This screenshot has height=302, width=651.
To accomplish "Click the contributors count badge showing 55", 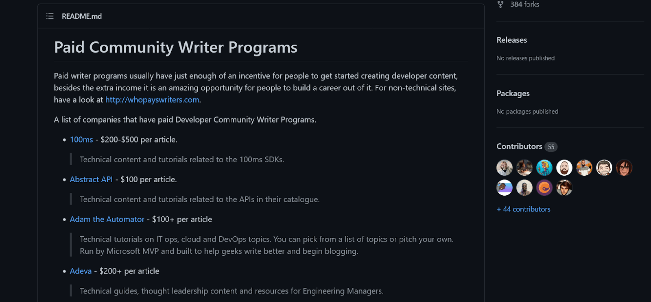I will [x=551, y=147].
